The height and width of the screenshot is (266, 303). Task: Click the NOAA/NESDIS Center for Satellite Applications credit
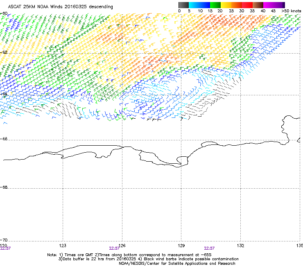(x=177, y=264)
